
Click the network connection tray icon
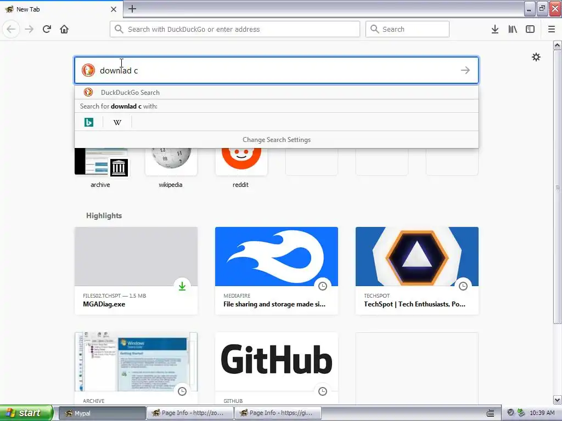pyautogui.click(x=521, y=413)
